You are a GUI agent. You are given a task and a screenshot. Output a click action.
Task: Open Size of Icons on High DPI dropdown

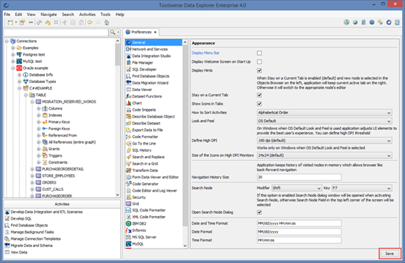point(325,155)
